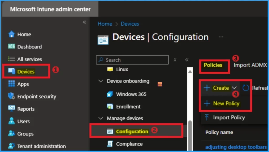Click the Refresh button label
Screen dimensions: 269x152
click(x=260, y=88)
